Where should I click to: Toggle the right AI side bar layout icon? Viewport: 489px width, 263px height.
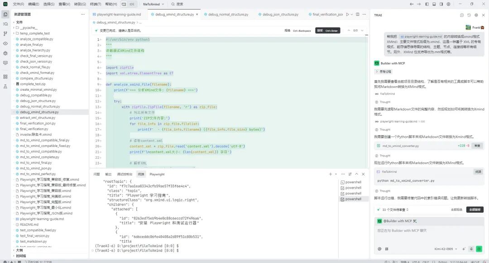click(x=441, y=4)
